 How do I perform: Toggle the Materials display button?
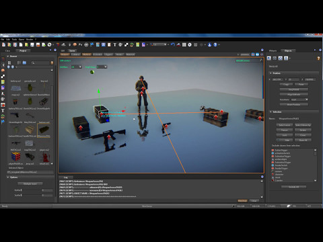pyautogui.click(x=131, y=54)
